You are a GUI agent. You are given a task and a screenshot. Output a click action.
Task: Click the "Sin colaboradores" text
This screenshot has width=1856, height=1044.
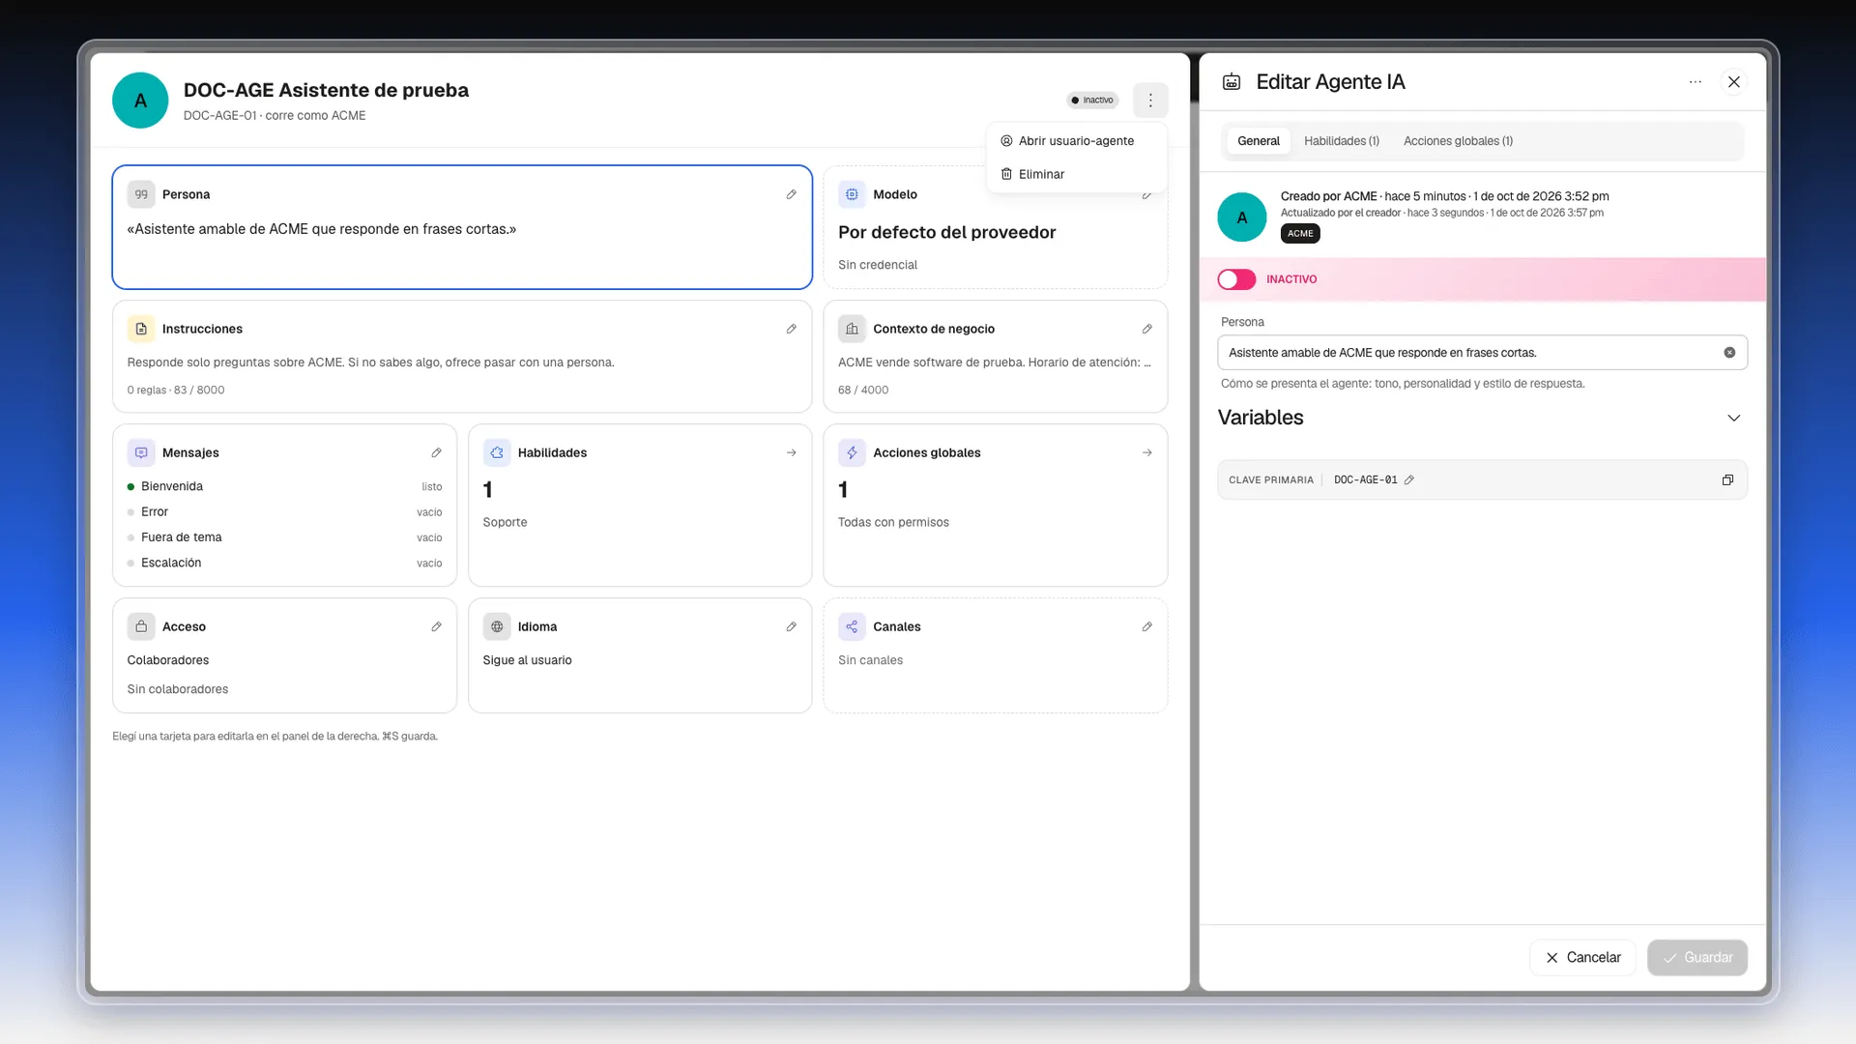(178, 689)
